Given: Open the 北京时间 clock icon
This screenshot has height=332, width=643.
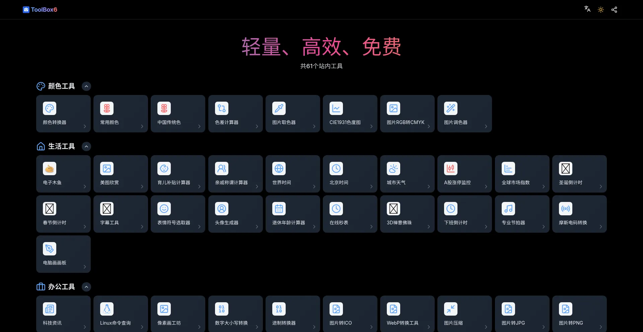Looking at the screenshot, I should (336, 169).
